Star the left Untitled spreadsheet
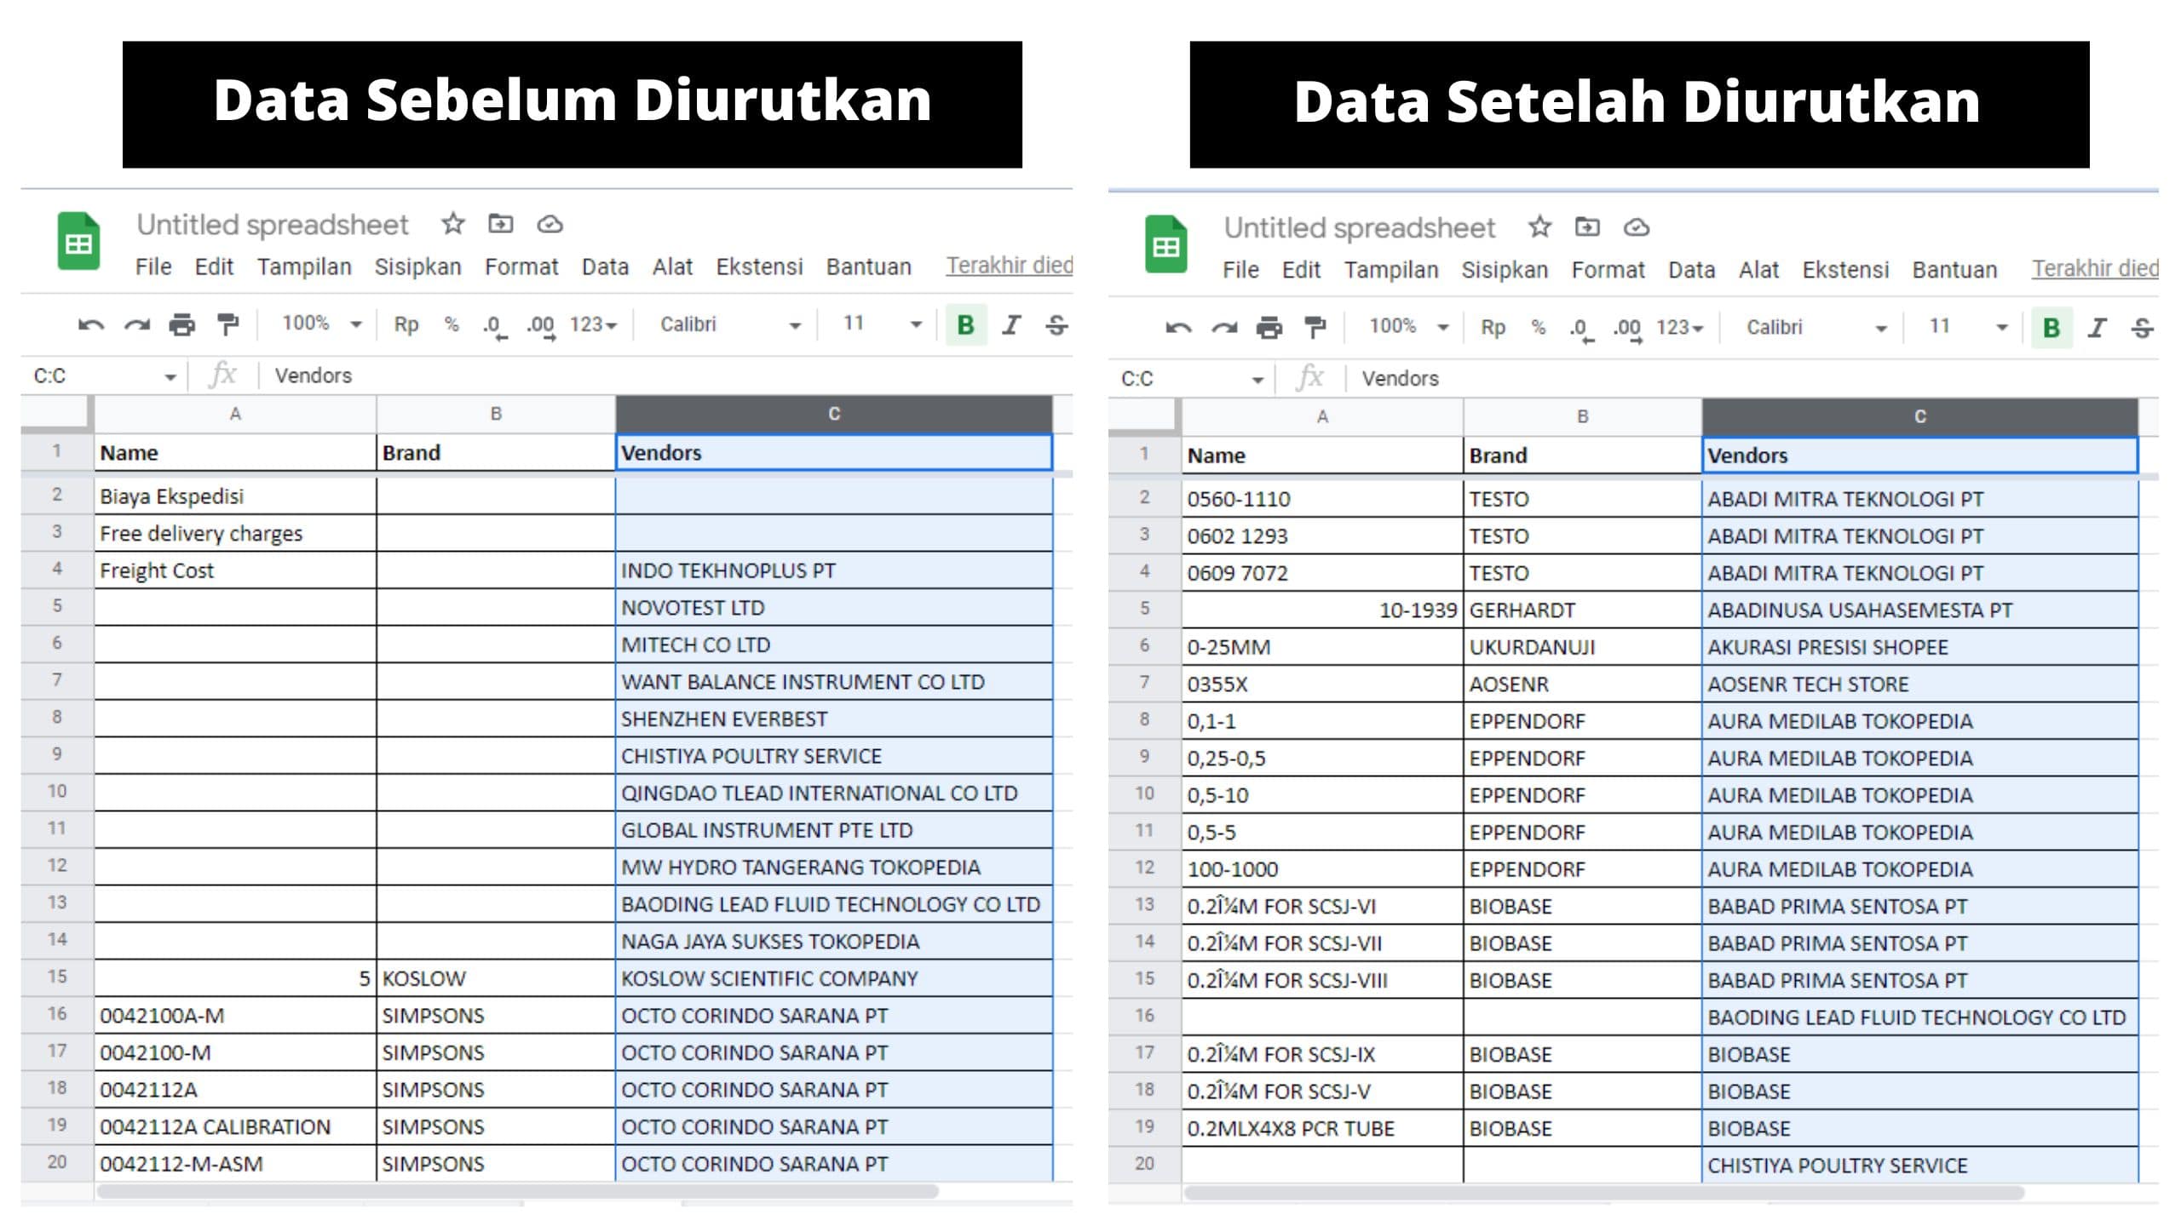Screen dimensions: 2181x1226 pyautogui.click(x=453, y=224)
